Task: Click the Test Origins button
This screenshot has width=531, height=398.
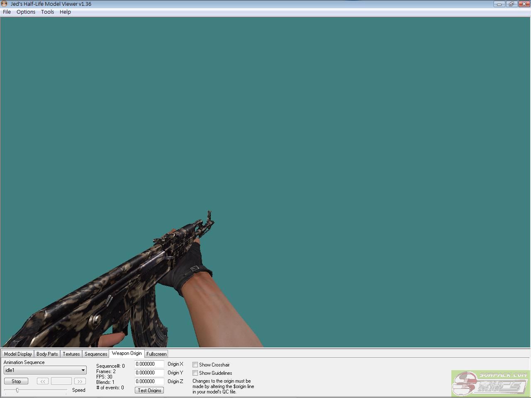Action: tap(149, 390)
